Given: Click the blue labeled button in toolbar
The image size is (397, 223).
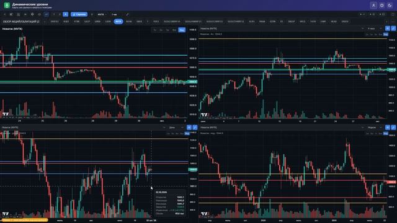Looking at the screenshot, I should (79, 14).
